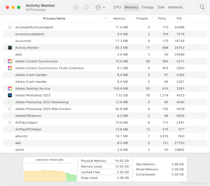This screenshot has height=186, width=210.
Task: Click PID value 24396
Action: pos(179,28)
